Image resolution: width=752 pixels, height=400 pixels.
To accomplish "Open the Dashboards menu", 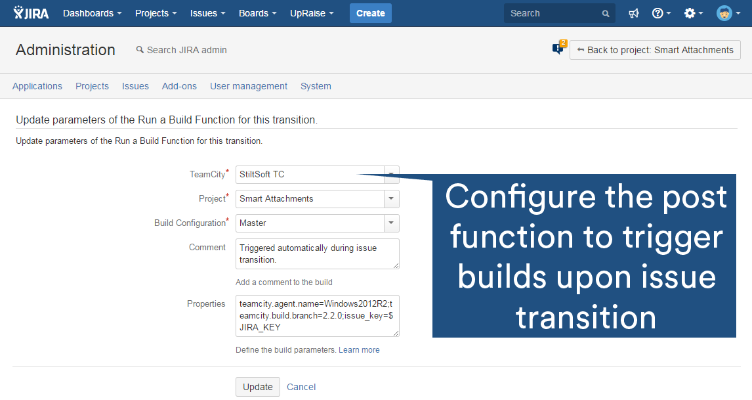I will tap(93, 13).
